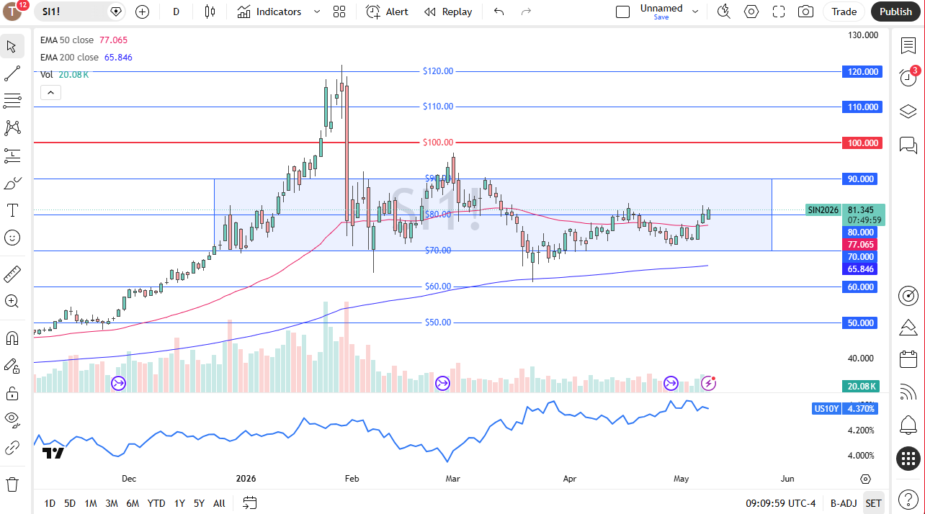Toggle stay in drawing mode

click(12, 366)
